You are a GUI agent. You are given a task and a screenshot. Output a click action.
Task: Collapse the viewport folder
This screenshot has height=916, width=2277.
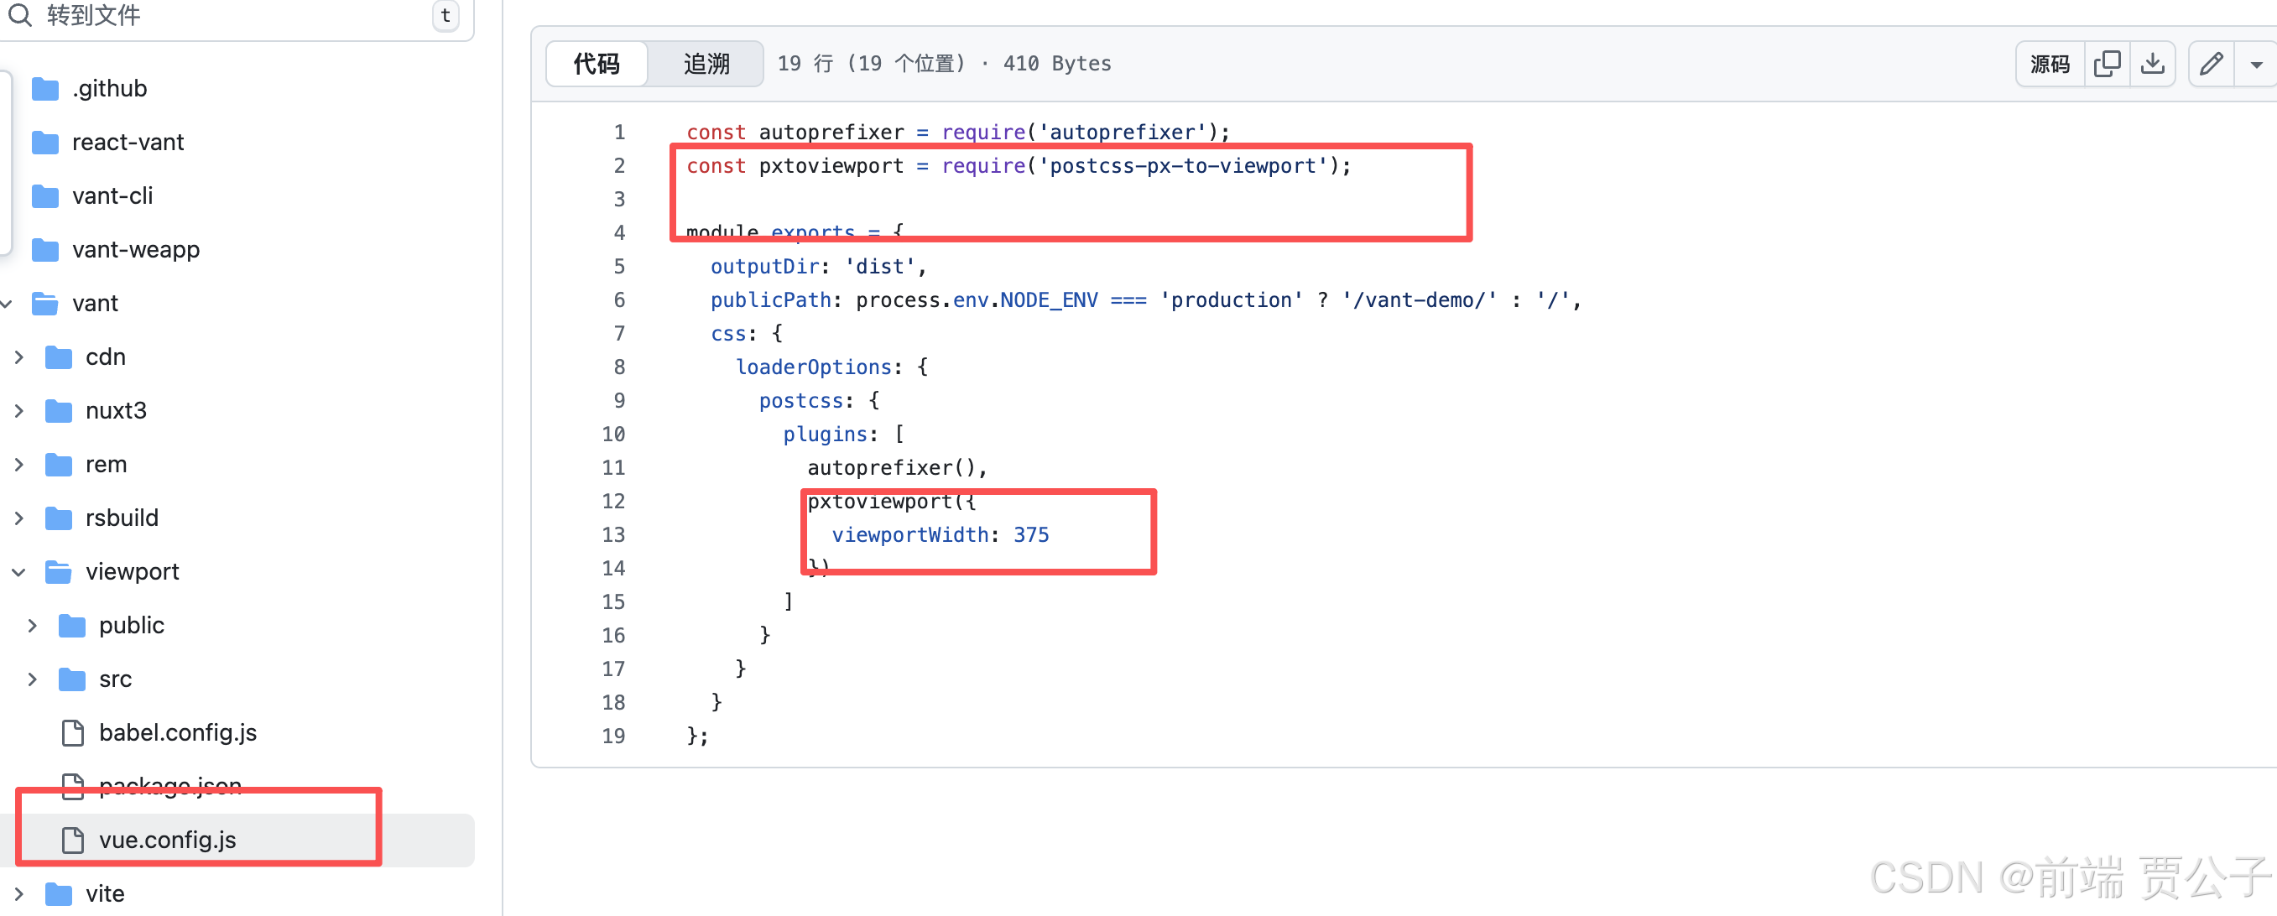tap(18, 572)
